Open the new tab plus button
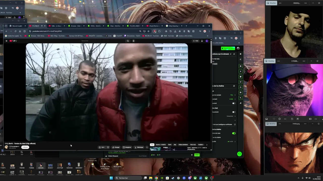 click(186, 26)
